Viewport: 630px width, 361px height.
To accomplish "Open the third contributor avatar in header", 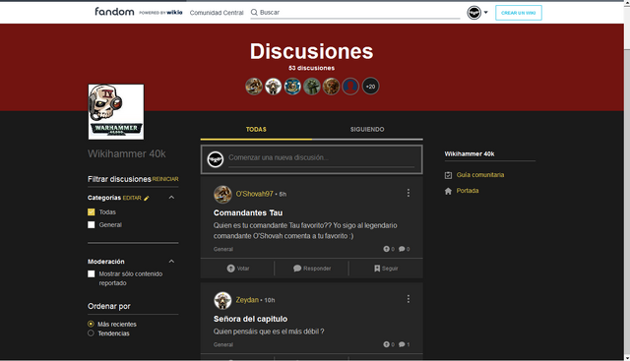I will (292, 87).
